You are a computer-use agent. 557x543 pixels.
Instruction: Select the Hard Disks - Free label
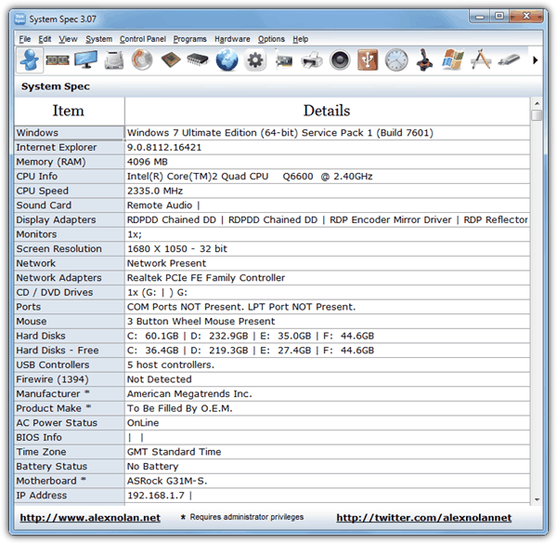(70, 351)
